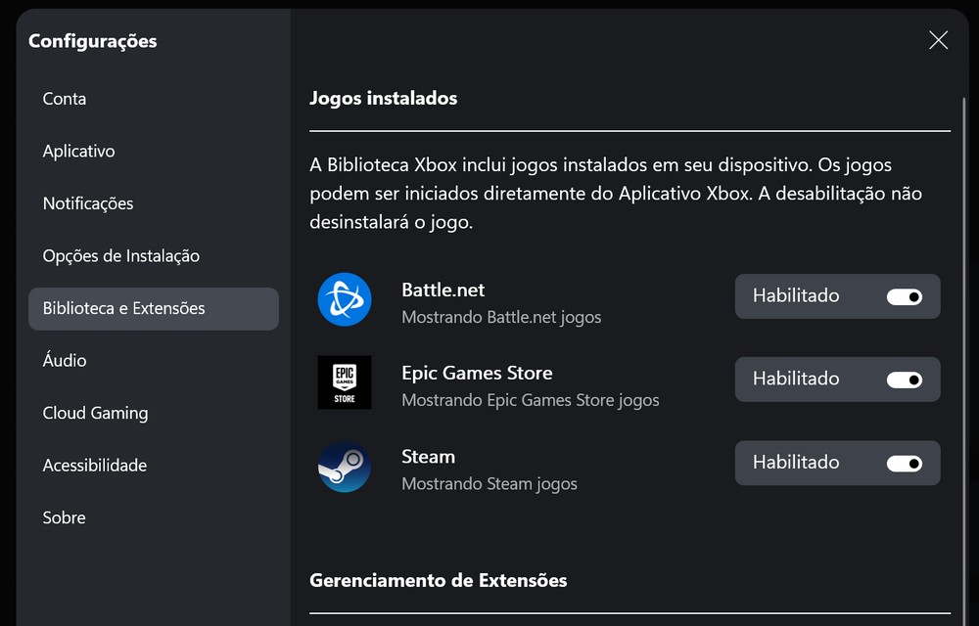Select Notificações in the sidebar

pyautogui.click(x=88, y=203)
